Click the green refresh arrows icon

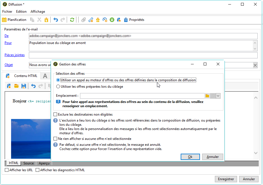(72, 20)
